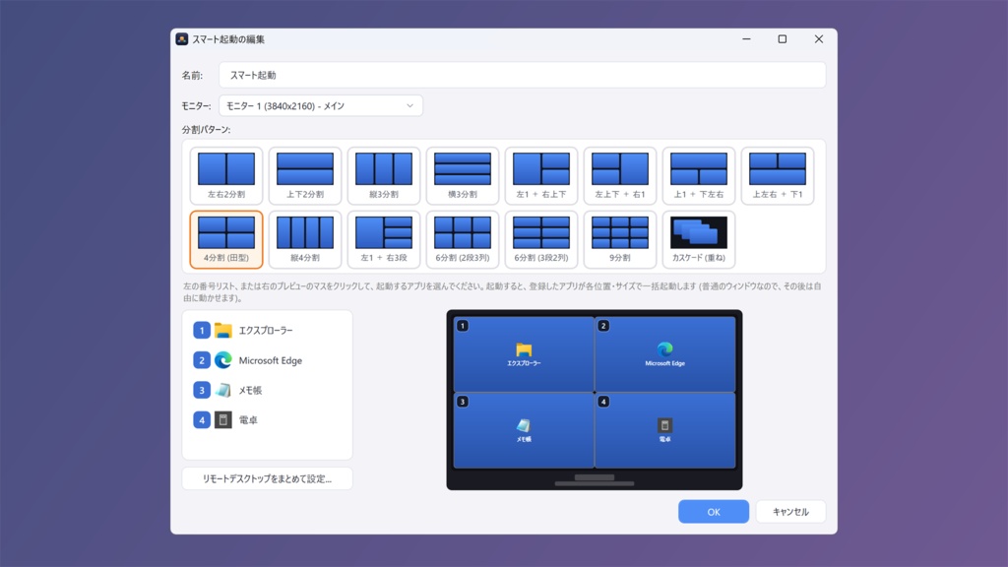
Task: Choose the 左1 + 右3段 pattern
Action: click(x=384, y=239)
